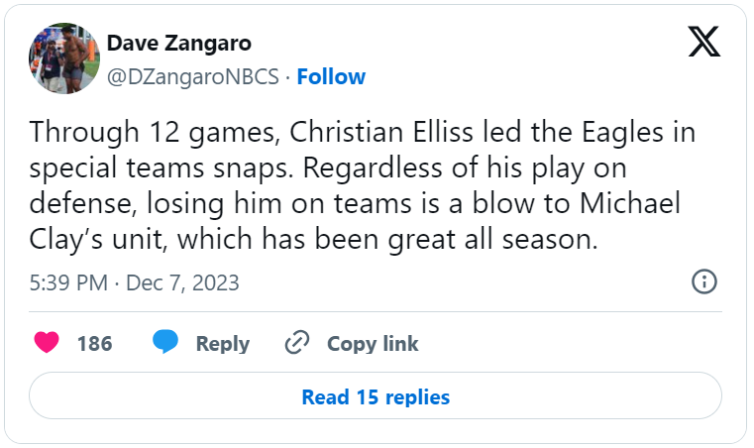
Task: Click the 5:39 PM time text
Action: (68, 283)
